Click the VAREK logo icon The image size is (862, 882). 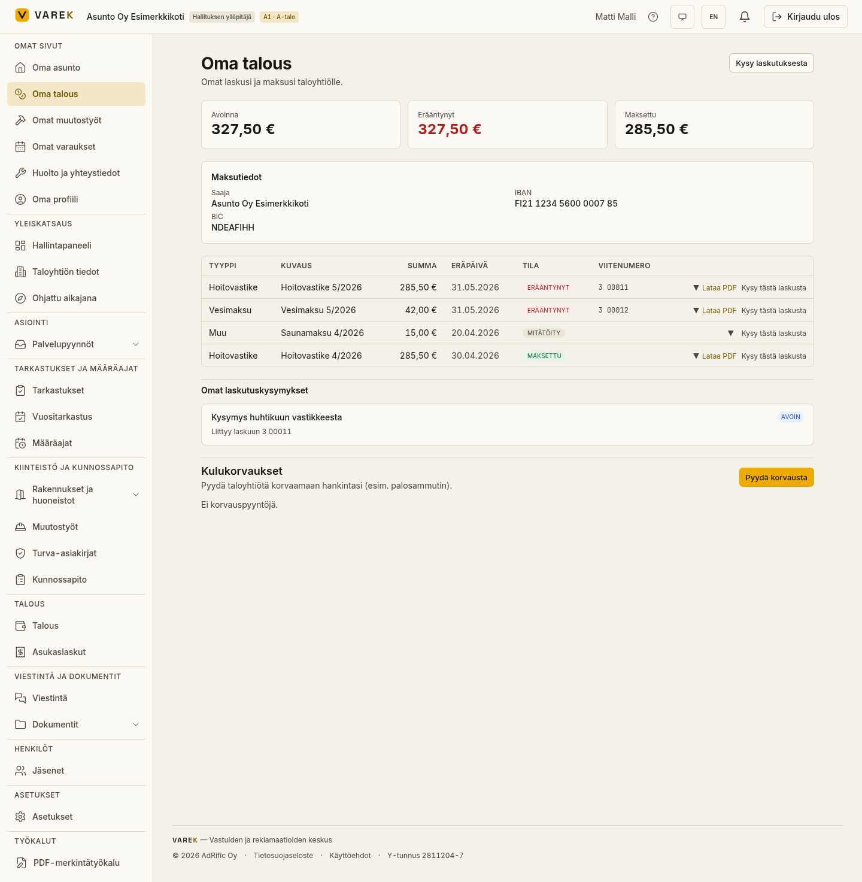22,15
